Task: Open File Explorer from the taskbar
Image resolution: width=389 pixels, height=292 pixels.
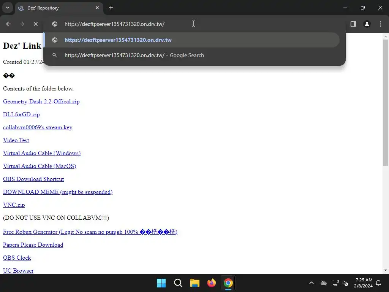Action: click(195, 283)
